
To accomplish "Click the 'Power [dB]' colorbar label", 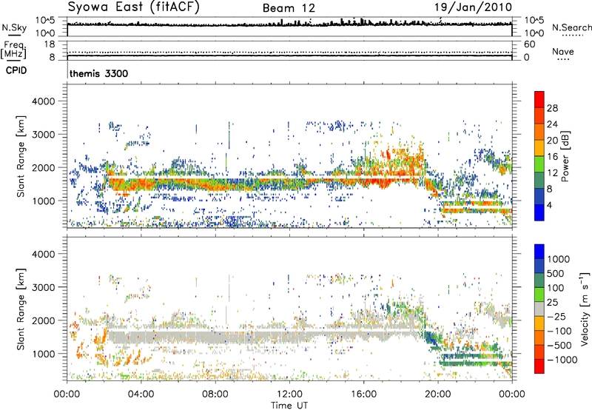I will 565,156.
